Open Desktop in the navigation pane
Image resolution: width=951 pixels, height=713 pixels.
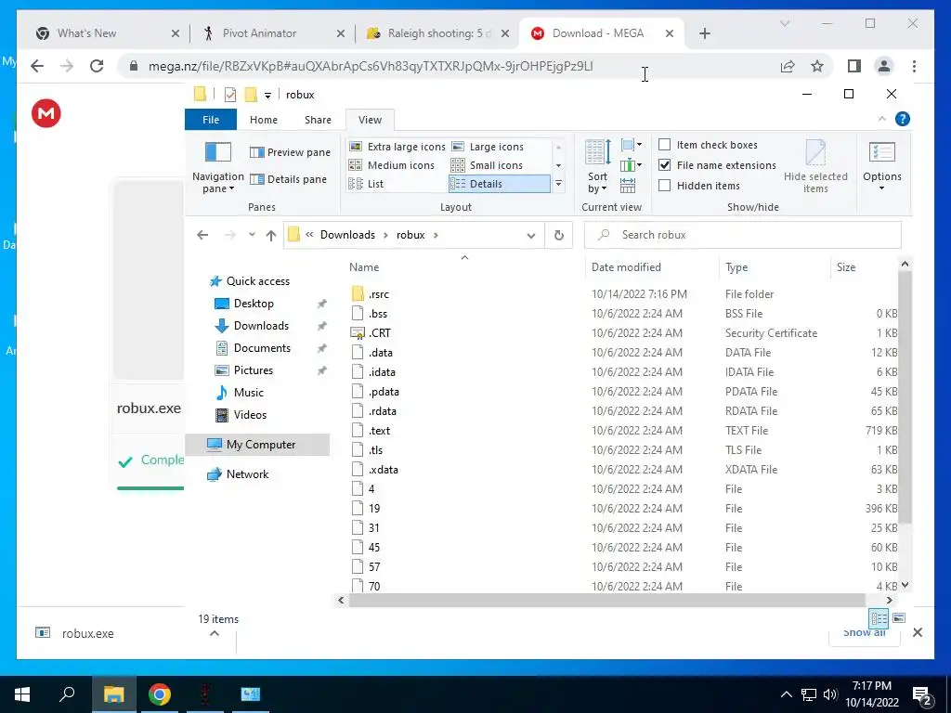click(x=254, y=304)
